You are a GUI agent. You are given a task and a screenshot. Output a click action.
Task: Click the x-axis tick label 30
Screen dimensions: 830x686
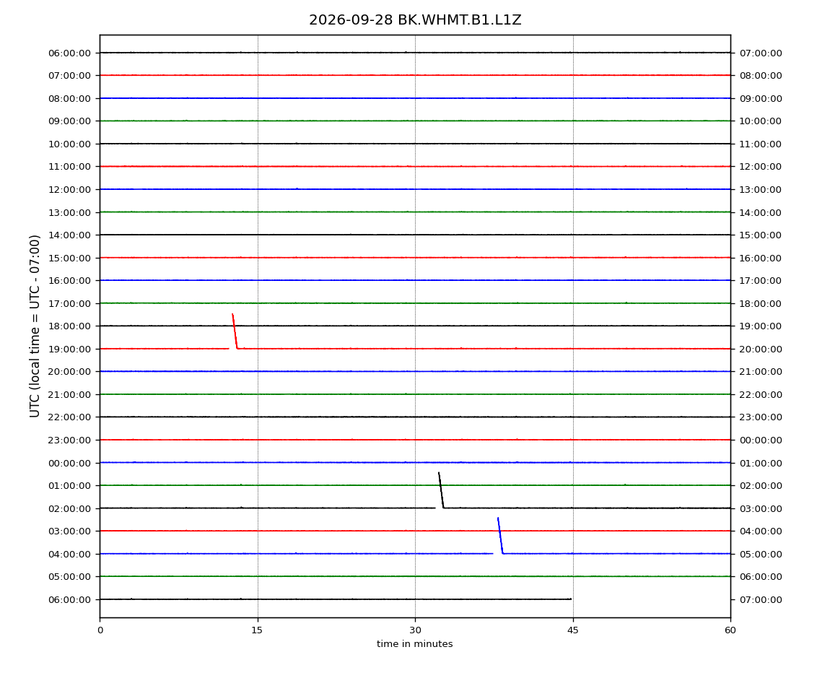tap(415, 630)
